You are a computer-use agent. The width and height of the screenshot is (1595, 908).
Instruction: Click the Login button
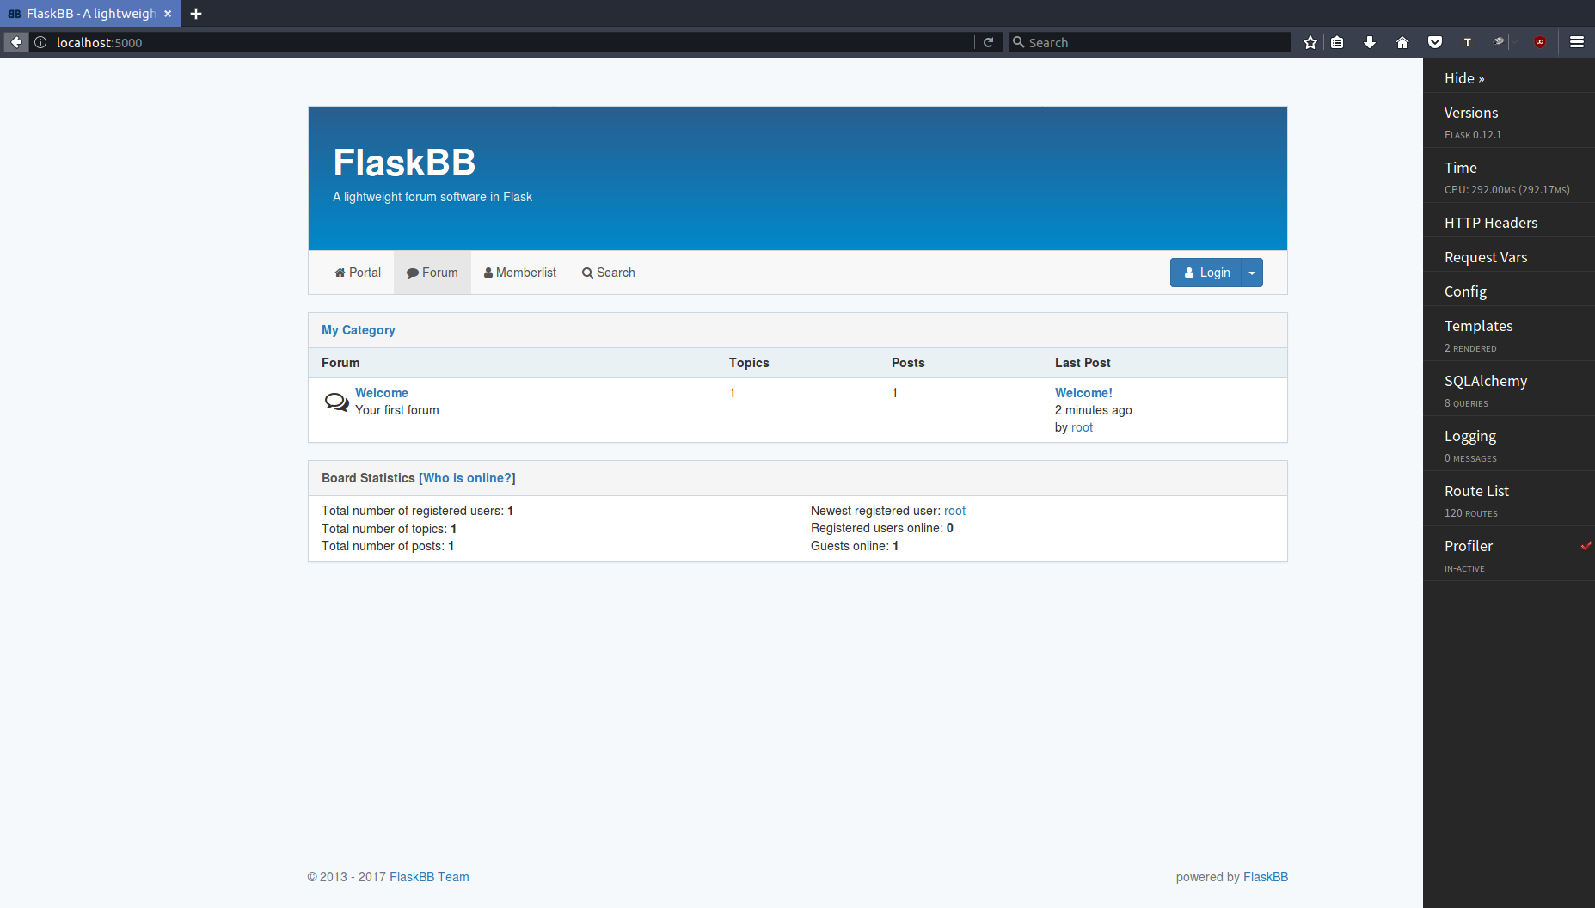pyautogui.click(x=1205, y=273)
